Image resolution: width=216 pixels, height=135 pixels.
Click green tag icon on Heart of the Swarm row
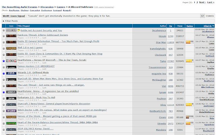11,123
